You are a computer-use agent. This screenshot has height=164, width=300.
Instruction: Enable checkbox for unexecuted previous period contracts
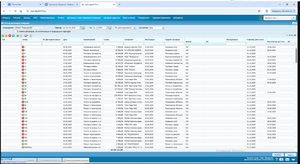coord(15,31)
